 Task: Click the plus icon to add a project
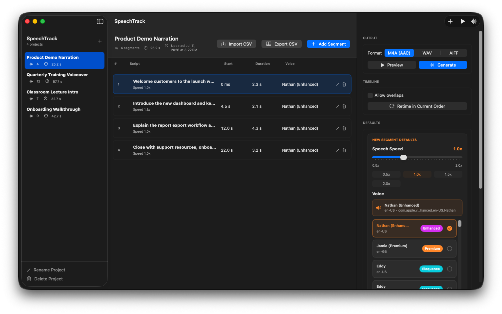point(100,41)
